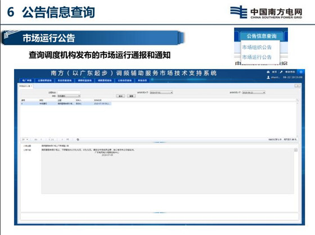Open the start date dropdown 2018-07-01

(x=161, y=92)
